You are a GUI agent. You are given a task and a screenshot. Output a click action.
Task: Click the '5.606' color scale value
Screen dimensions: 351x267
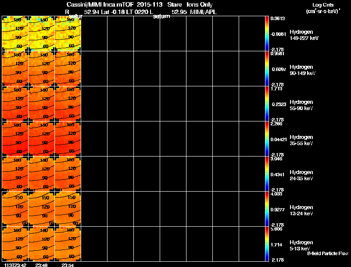click(276, 229)
